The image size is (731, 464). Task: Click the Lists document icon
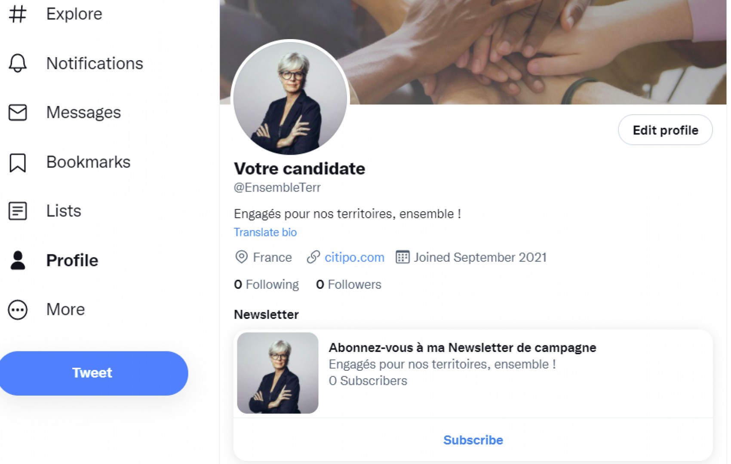[18, 211]
